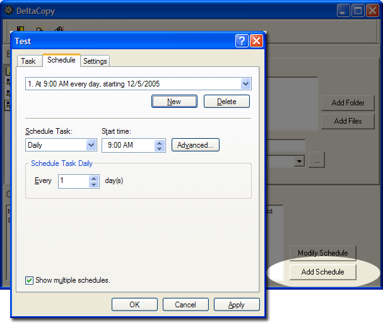
Task: Decrease the start time spinner arrow
Action: pyautogui.click(x=160, y=148)
